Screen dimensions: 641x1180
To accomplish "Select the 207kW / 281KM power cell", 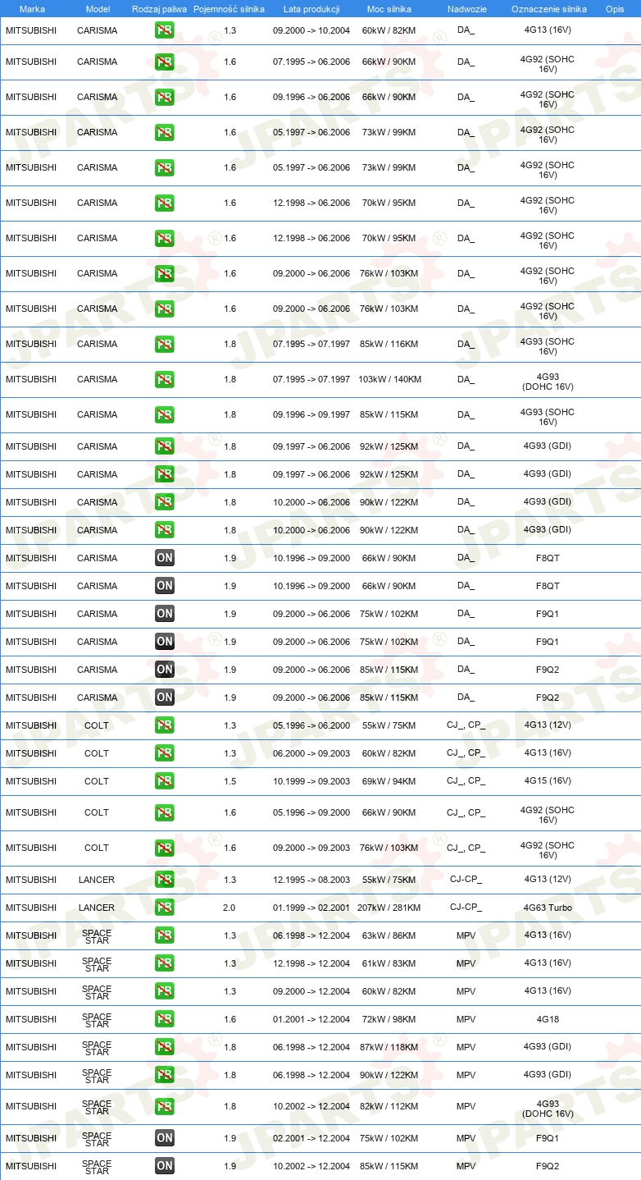I will (389, 908).
